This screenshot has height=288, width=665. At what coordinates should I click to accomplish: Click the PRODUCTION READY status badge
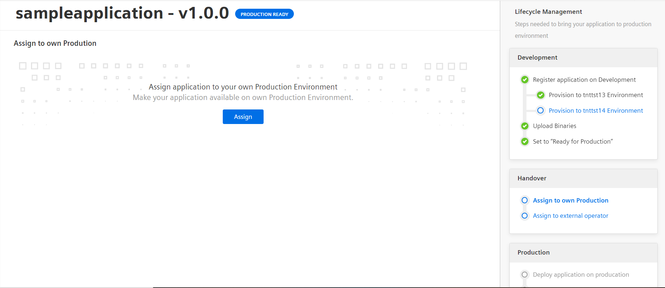(264, 14)
